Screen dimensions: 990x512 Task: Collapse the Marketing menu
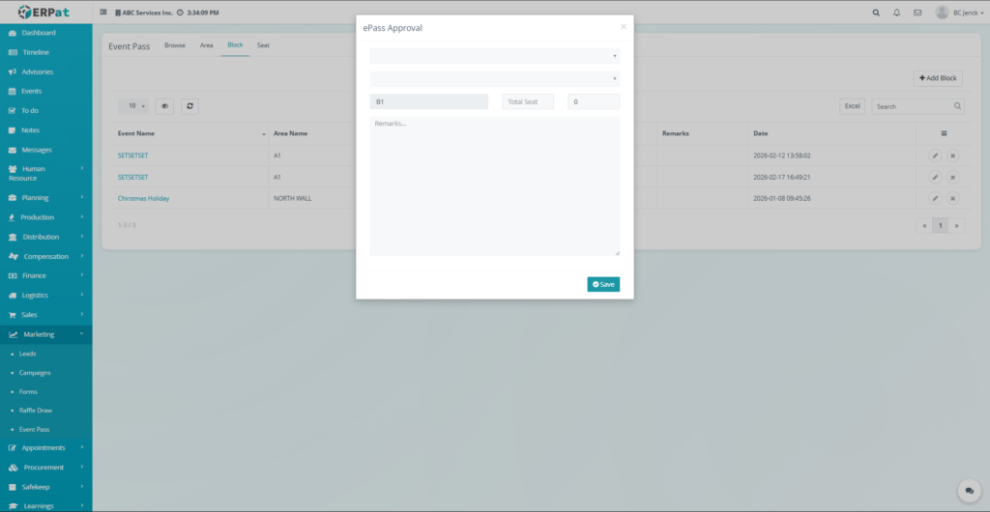pos(45,334)
